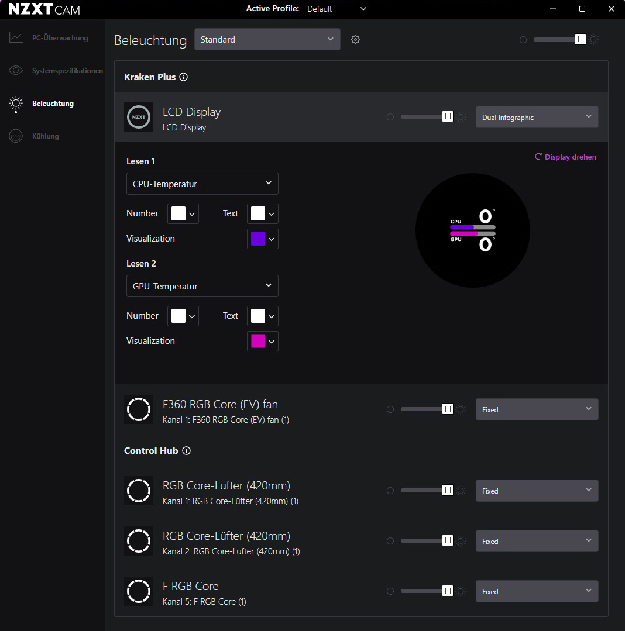Screen dimensions: 625x631
Task: Open the lighting settings gear icon
Action: click(x=355, y=39)
